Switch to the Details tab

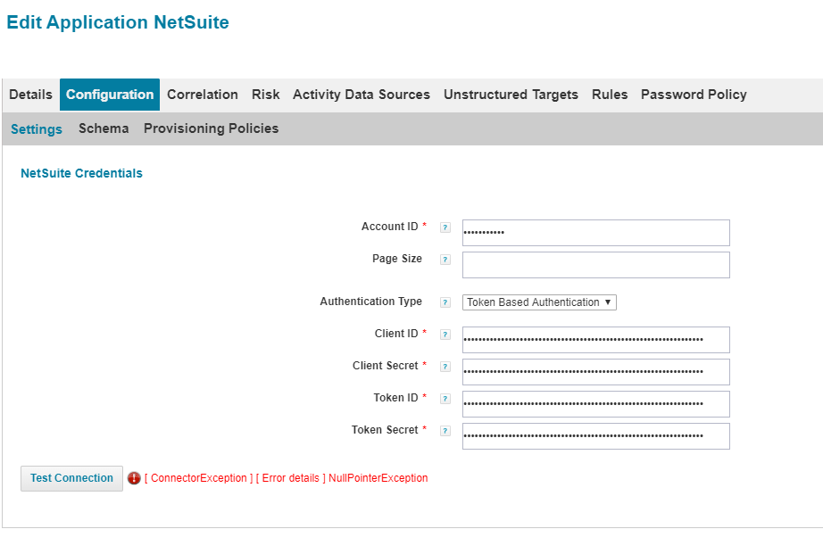coord(30,94)
